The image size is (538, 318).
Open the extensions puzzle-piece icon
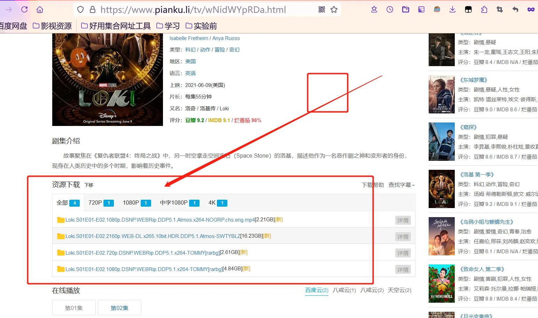[x=484, y=10]
